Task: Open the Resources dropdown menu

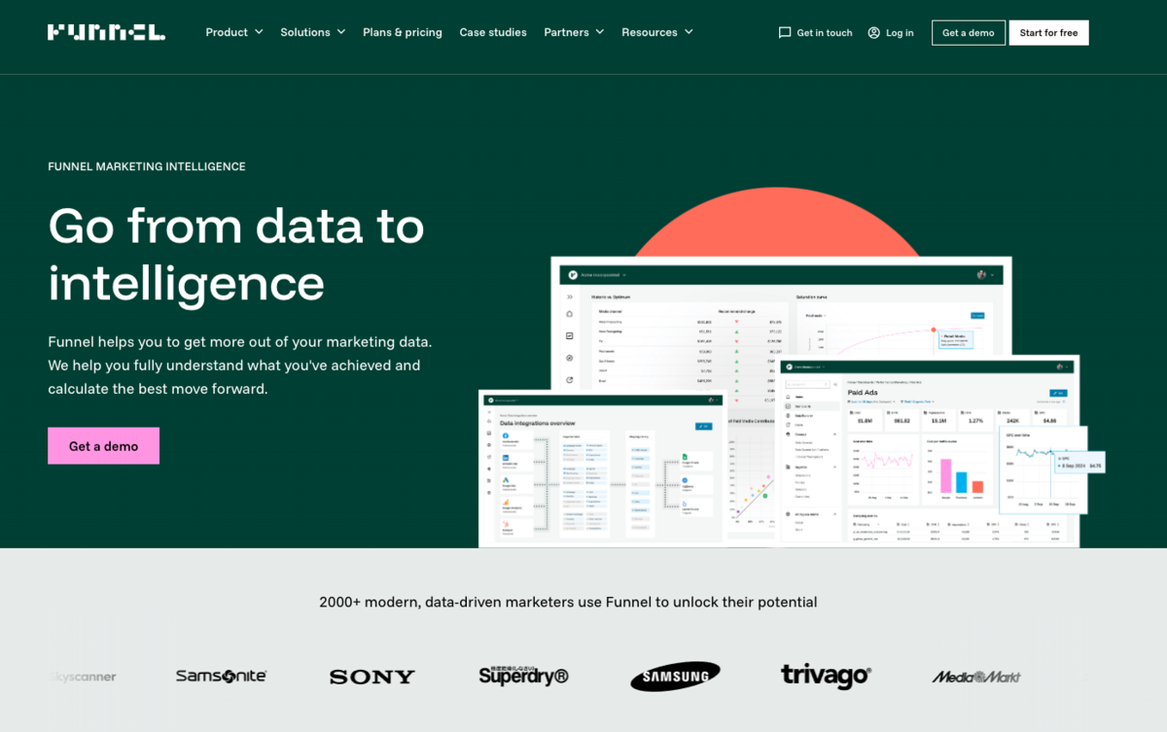Action: click(x=657, y=32)
